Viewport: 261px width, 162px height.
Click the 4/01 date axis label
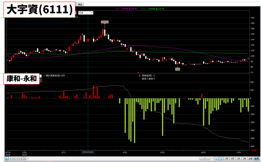125,152
